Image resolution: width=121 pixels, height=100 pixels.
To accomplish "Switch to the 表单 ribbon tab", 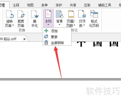I will click(45, 5).
